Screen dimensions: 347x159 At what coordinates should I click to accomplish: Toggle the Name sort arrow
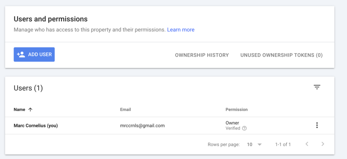[30, 109]
